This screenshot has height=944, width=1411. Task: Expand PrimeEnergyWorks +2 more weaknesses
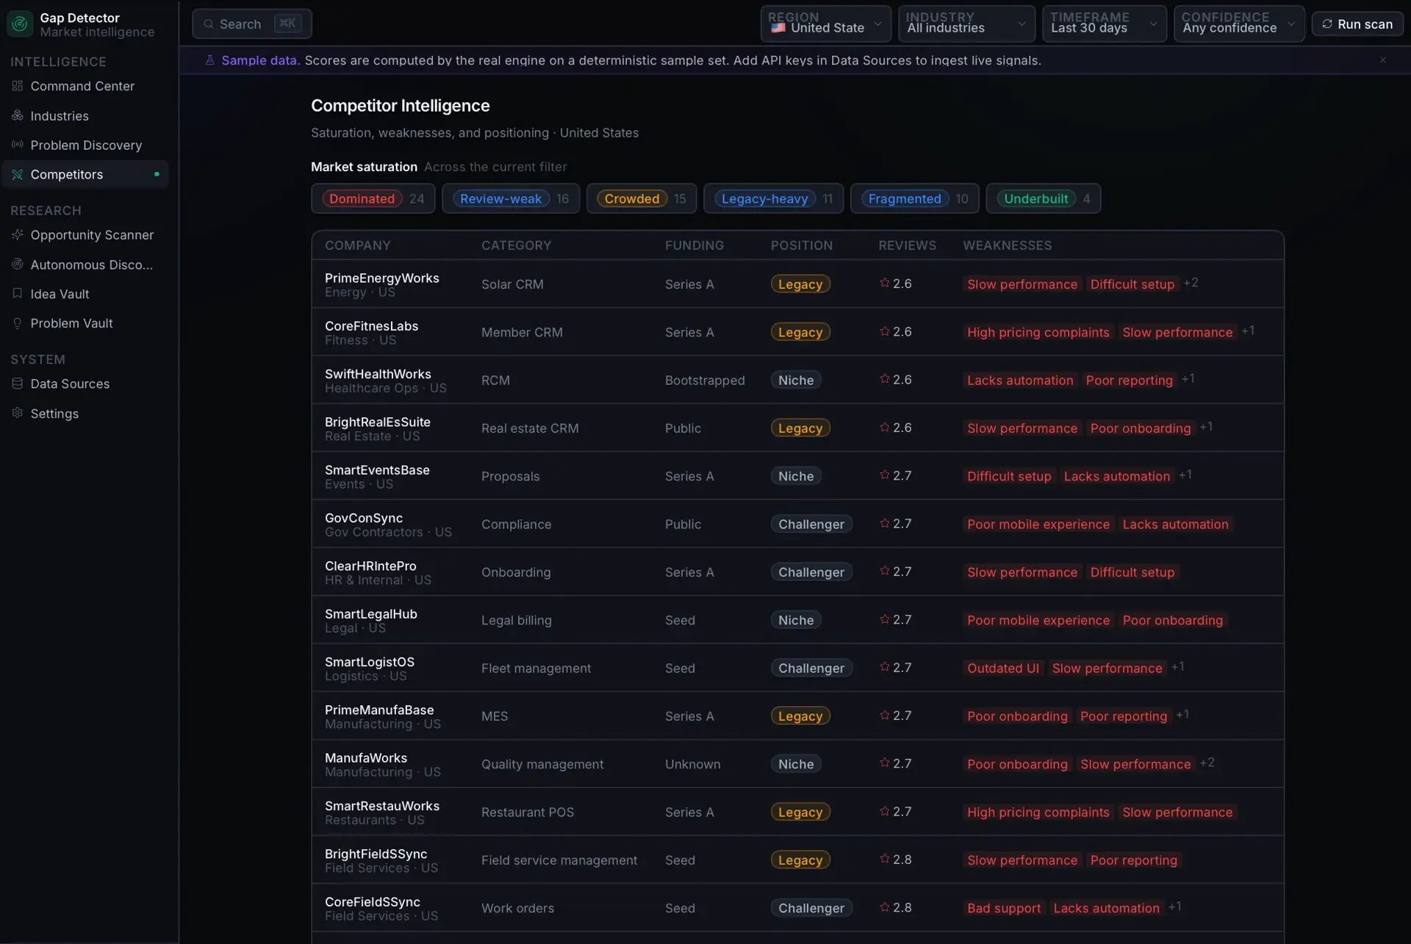tap(1191, 283)
